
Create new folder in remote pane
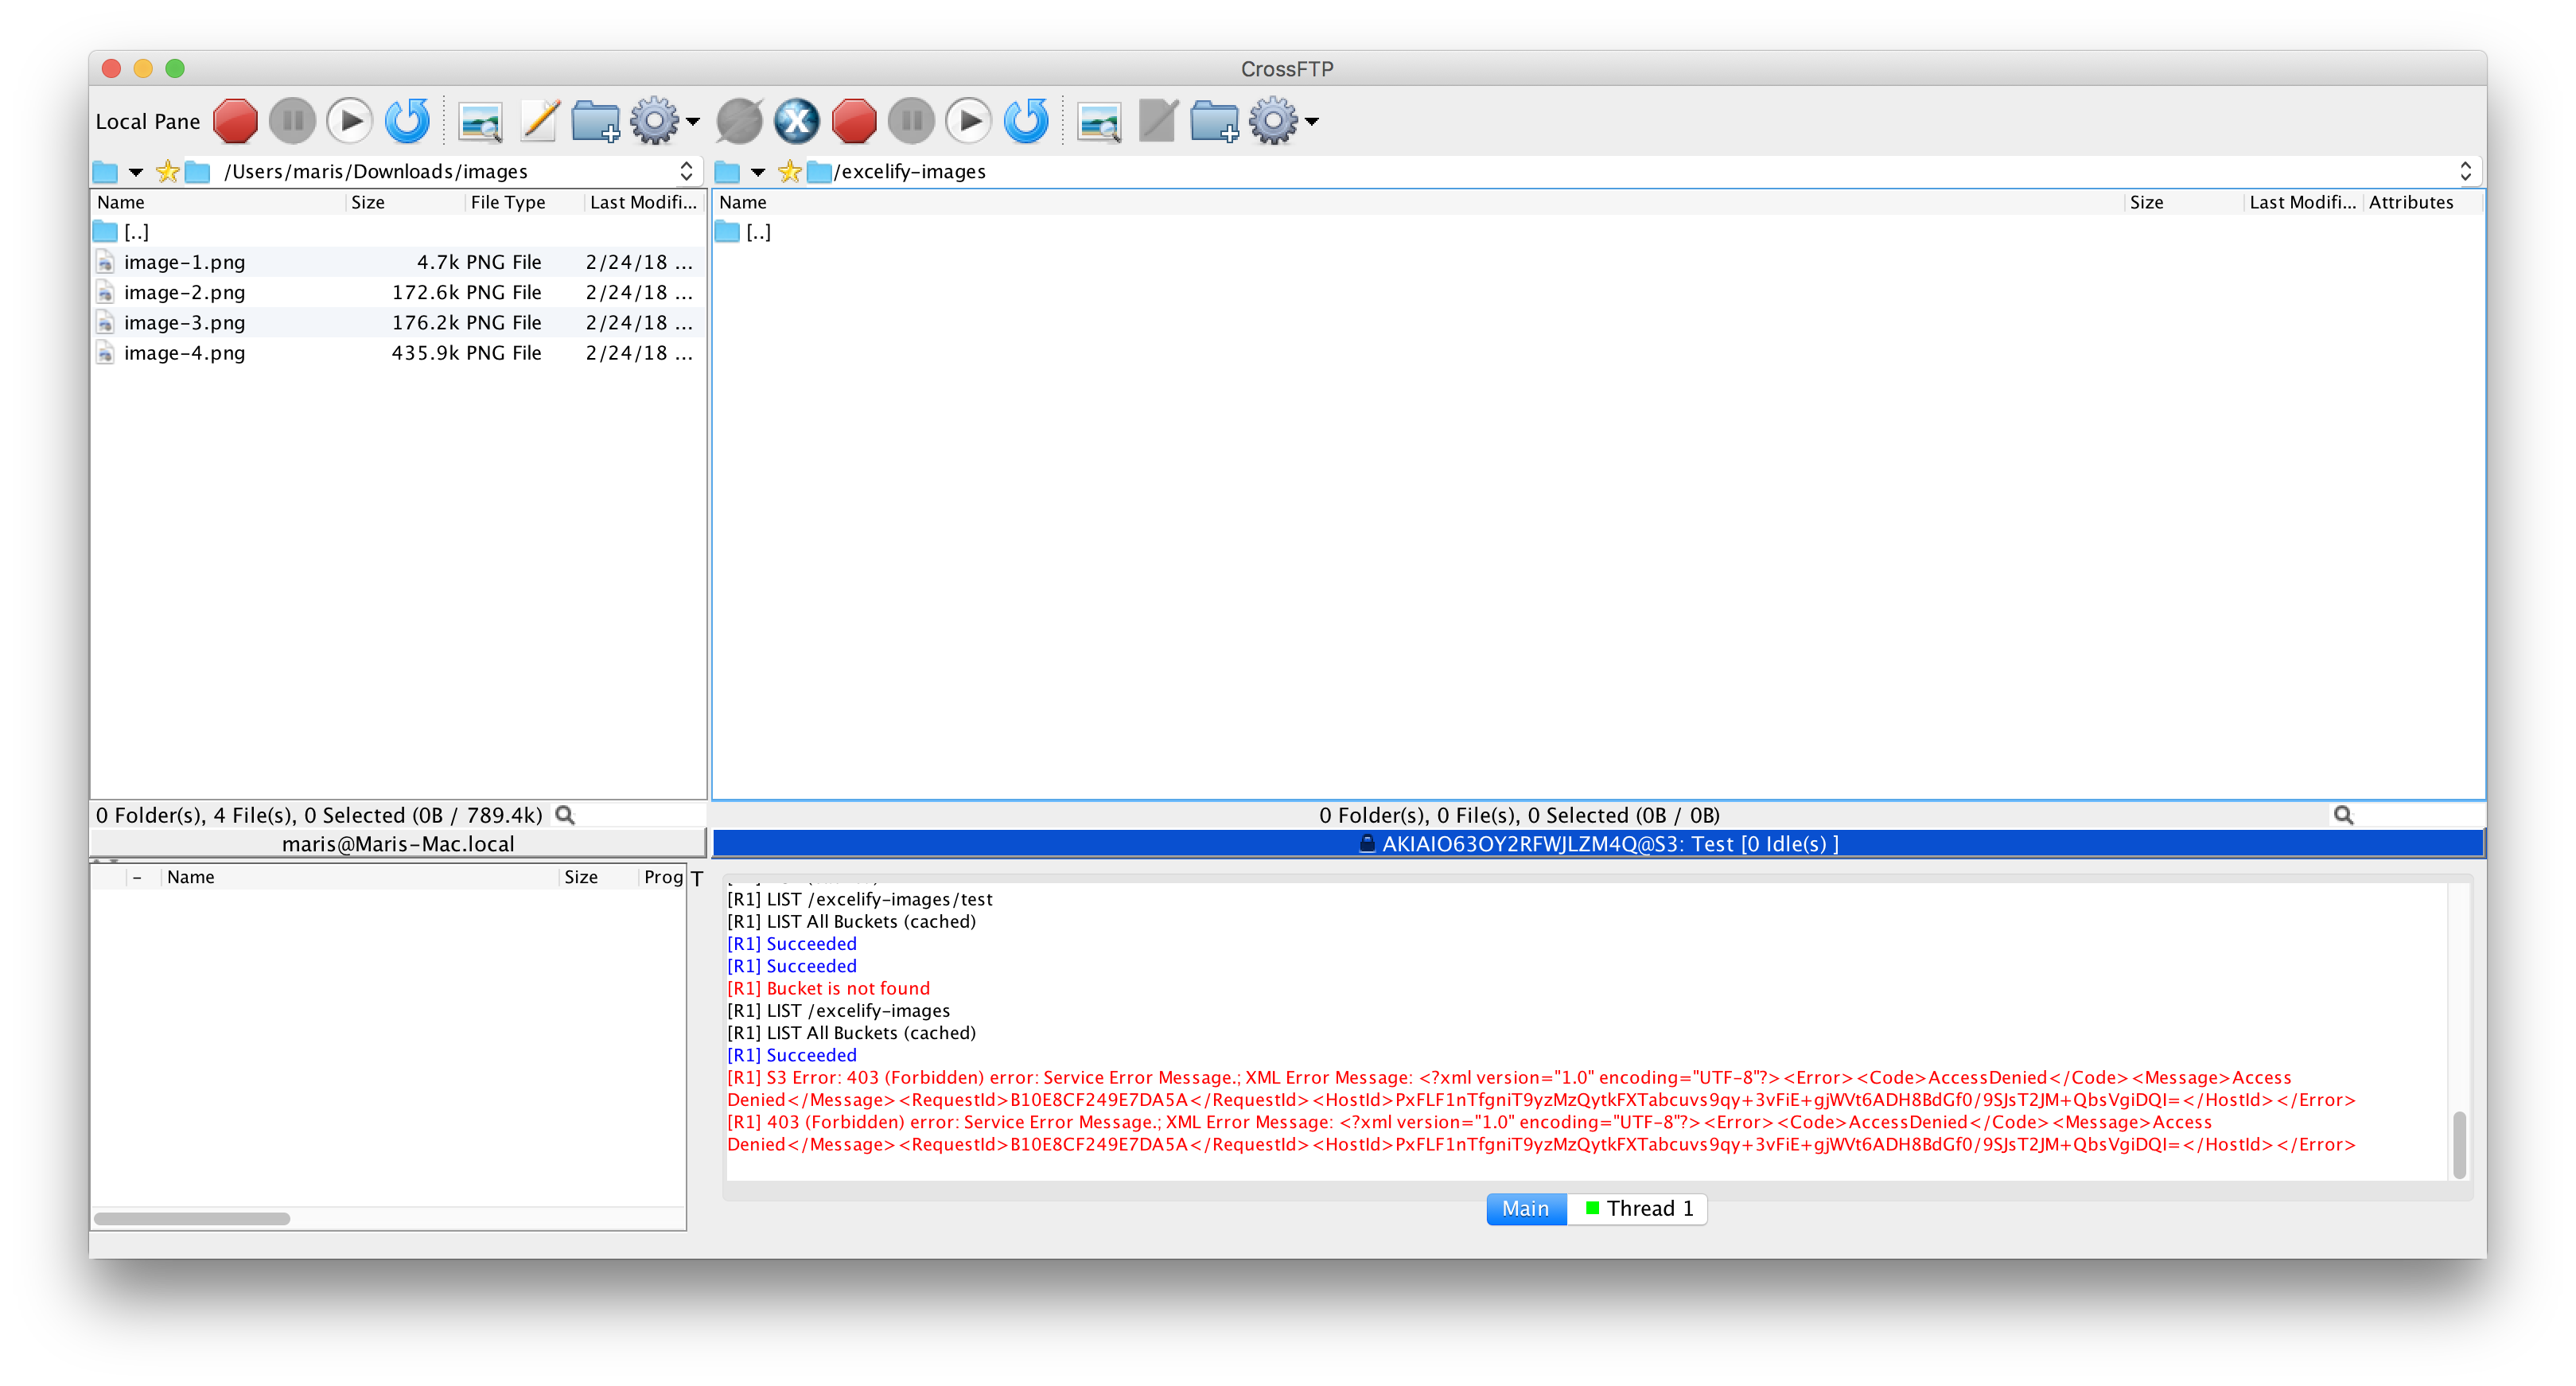[x=1214, y=121]
